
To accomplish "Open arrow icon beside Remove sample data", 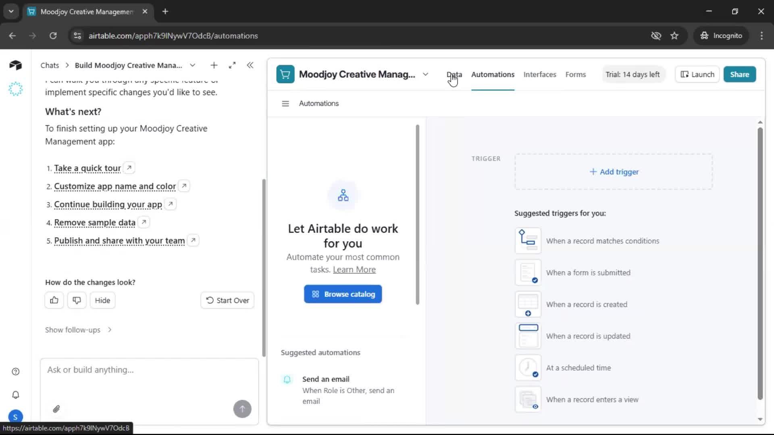I will 144,222.
